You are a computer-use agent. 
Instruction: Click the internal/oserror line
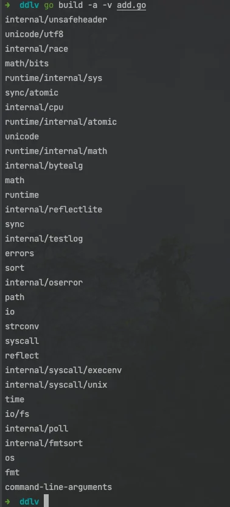click(44, 282)
